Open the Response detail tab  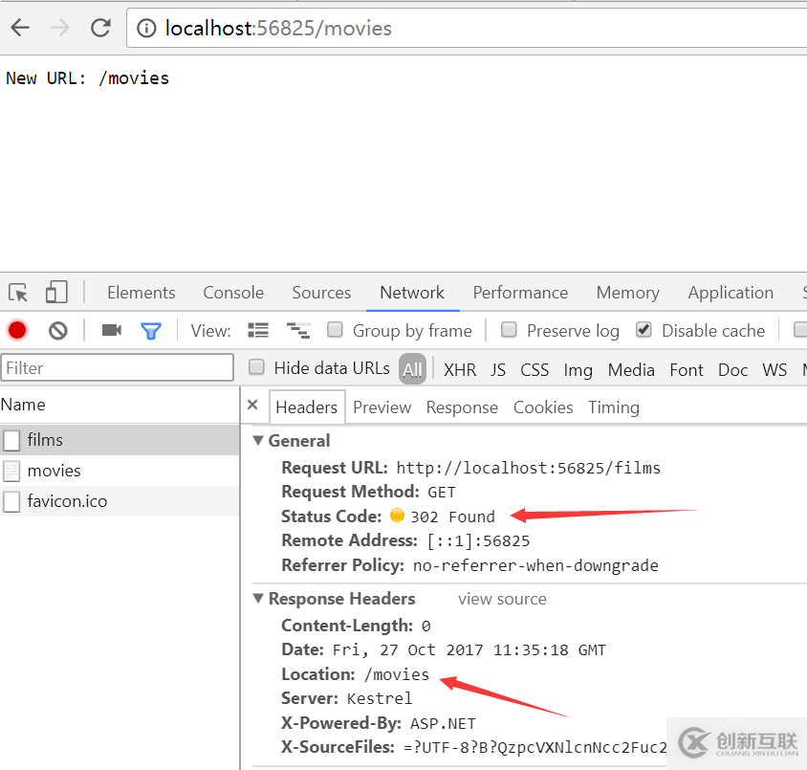[x=462, y=407]
